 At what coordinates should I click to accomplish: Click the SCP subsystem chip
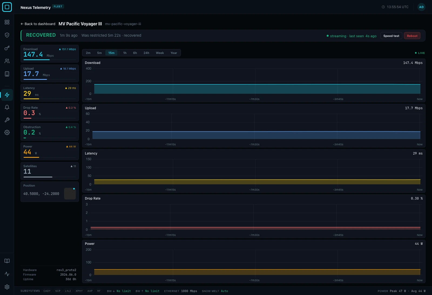(58, 291)
